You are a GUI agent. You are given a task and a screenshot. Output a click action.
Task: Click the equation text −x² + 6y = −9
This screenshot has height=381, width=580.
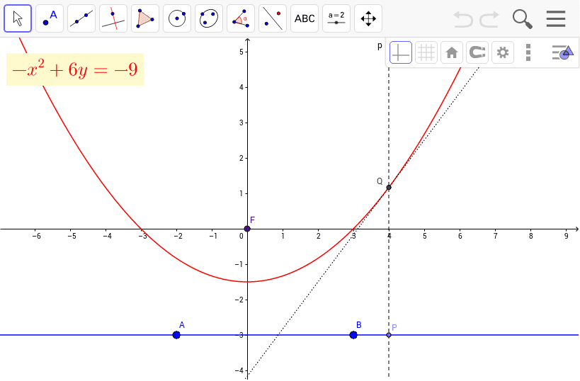(x=75, y=69)
